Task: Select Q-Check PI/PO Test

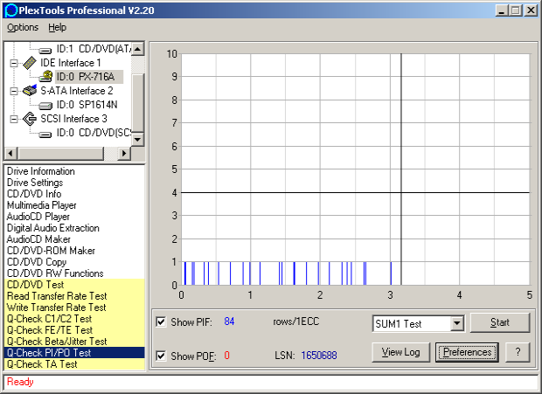Action: pos(74,353)
